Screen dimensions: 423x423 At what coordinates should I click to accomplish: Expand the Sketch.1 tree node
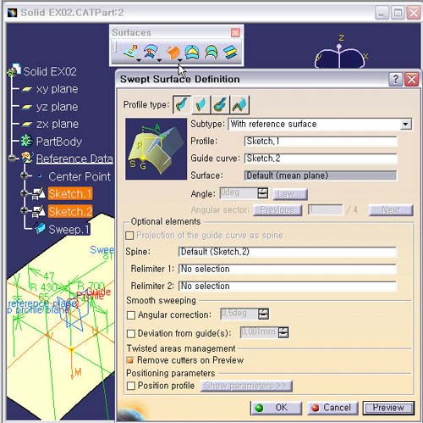pyautogui.click(x=25, y=193)
